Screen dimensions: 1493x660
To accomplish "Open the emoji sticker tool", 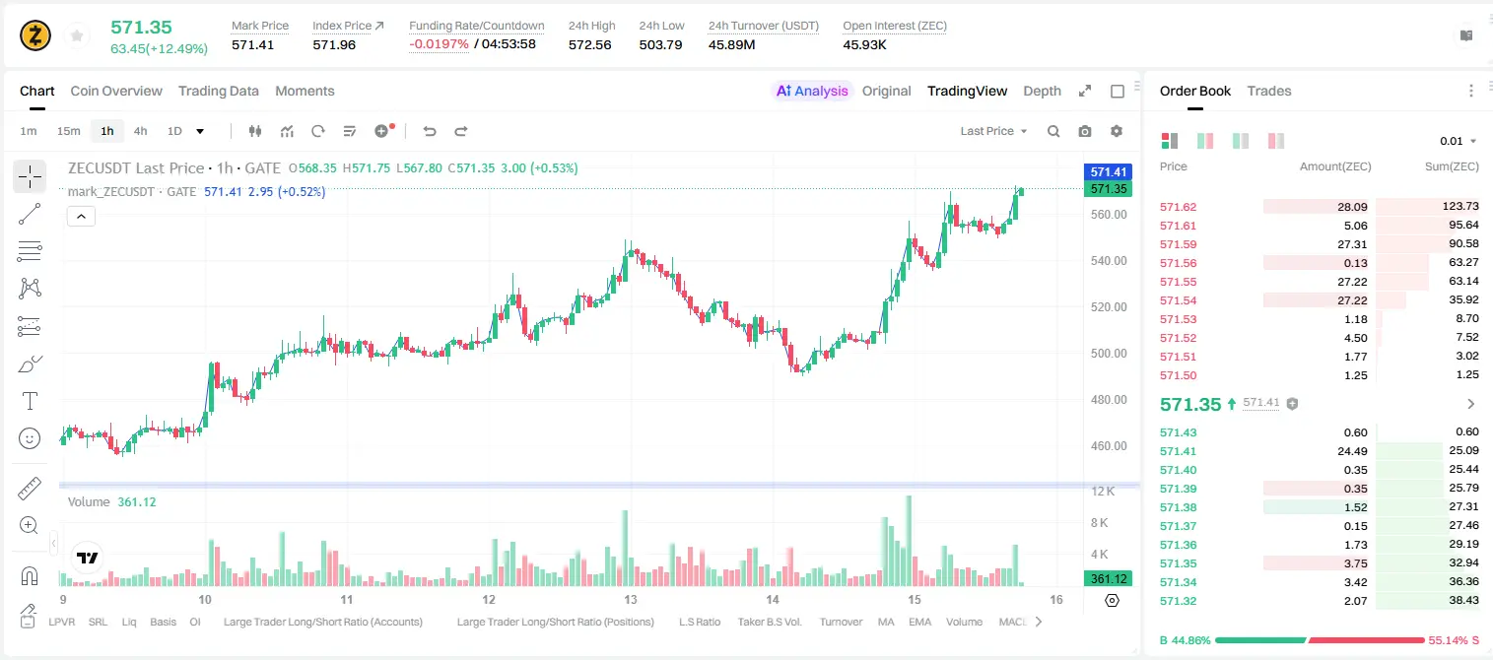I will pos(30,438).
